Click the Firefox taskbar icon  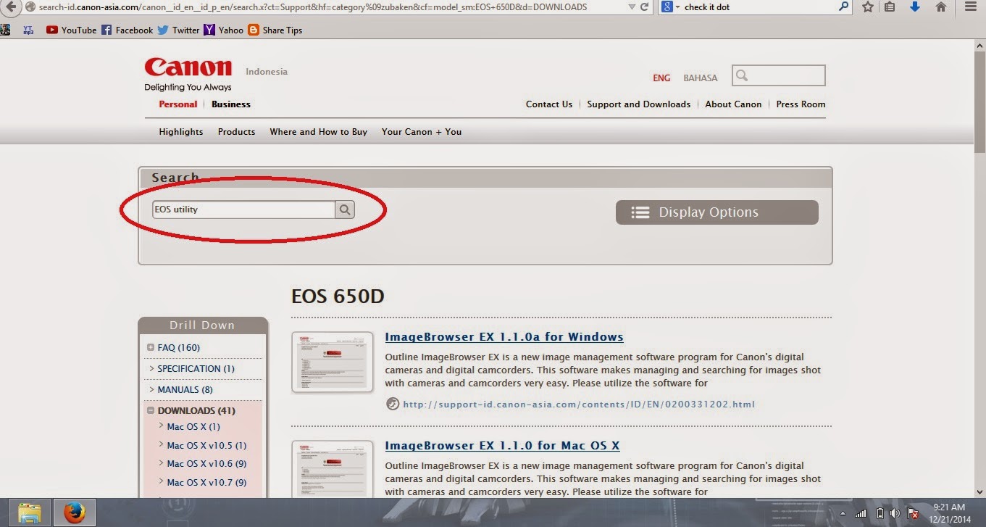[73, 513]
